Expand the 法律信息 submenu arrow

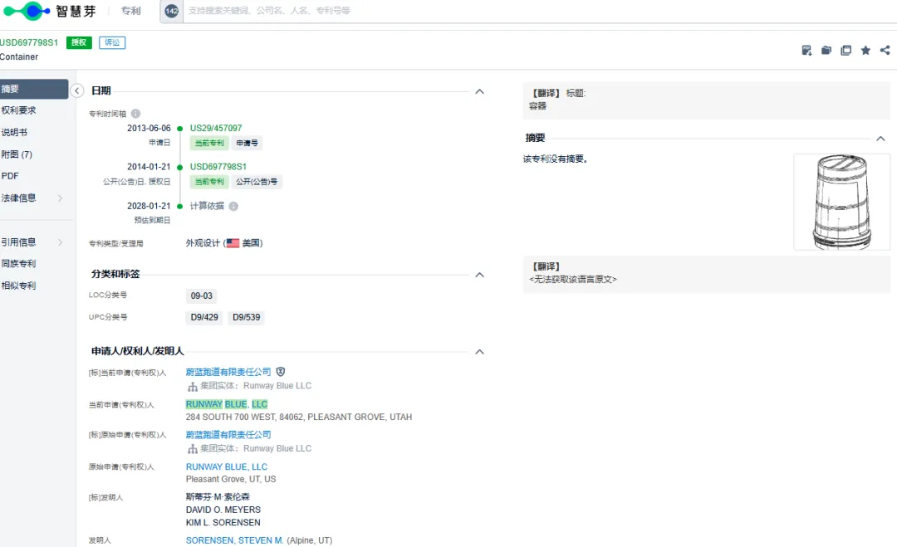[60, 198]
